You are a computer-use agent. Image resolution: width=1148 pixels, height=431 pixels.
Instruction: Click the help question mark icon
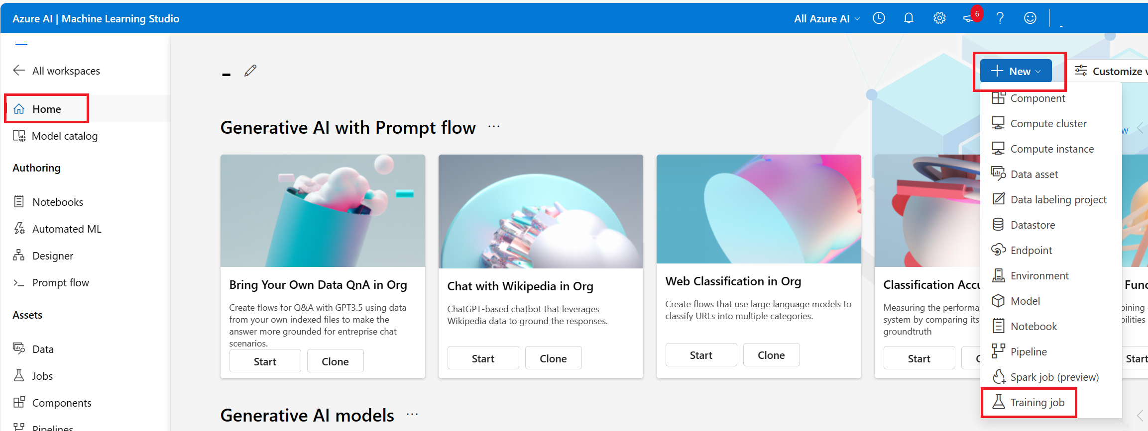click(x=1000, y=18)
